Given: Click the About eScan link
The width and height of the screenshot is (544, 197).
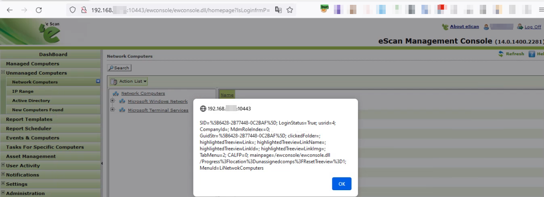Looking at the screenshot, I should point(464,26).
